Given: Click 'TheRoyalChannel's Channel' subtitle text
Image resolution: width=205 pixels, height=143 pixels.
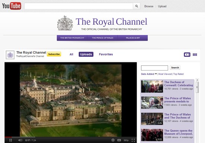Looking at the screenshot, I should click(30, 56).
